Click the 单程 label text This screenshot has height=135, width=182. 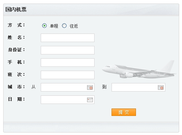coord(54,26)
